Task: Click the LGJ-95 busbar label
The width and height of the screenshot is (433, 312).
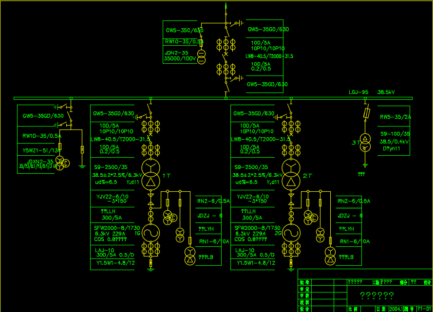Action: [358, 92]
